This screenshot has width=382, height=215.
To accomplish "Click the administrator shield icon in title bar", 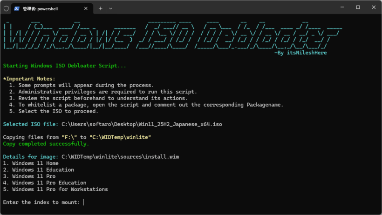I will point(6,8).
